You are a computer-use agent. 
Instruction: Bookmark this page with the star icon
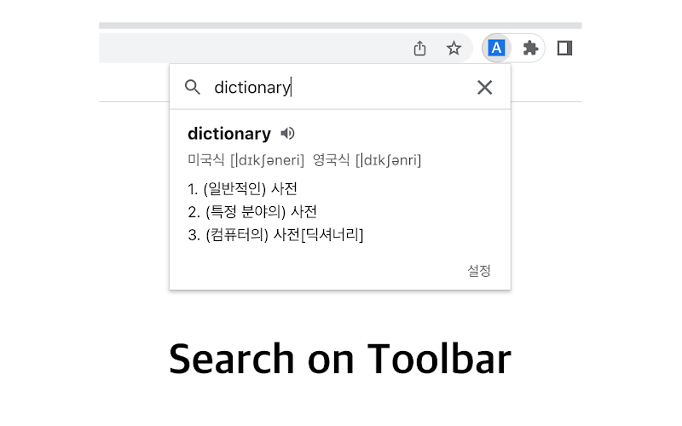[454, 48]
